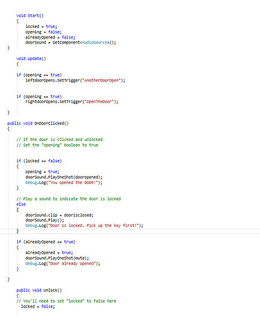Click comment 'Set the "opening" boolean to true'
This screenshot has height=316, width=260.
57,145
